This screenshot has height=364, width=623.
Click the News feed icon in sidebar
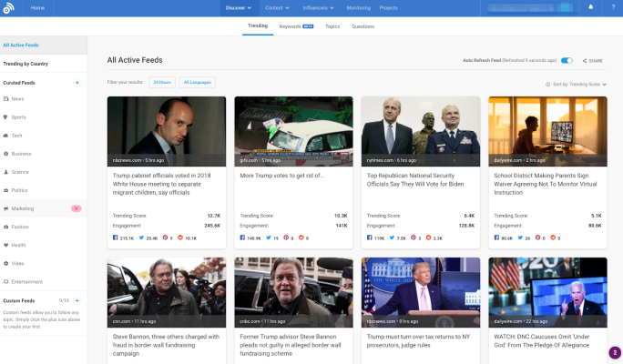pyautogui.click(x=5, y=98)
